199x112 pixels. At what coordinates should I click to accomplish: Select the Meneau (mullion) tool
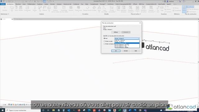71,8
